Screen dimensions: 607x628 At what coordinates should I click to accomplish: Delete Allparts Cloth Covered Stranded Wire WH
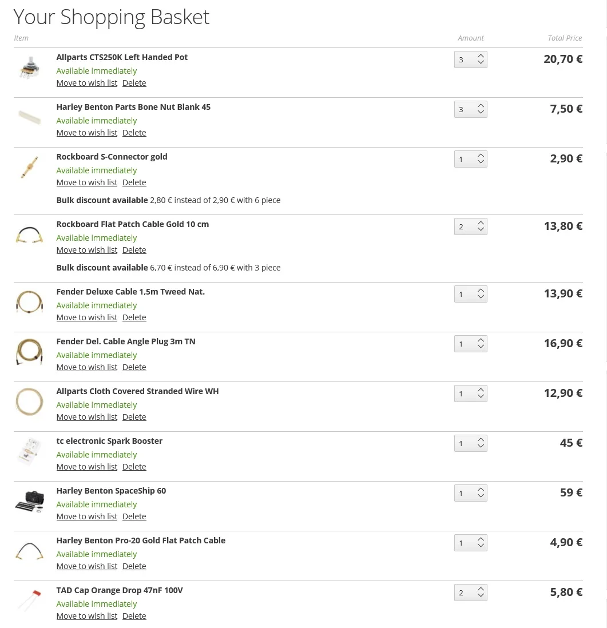click(x=134, y=417)
